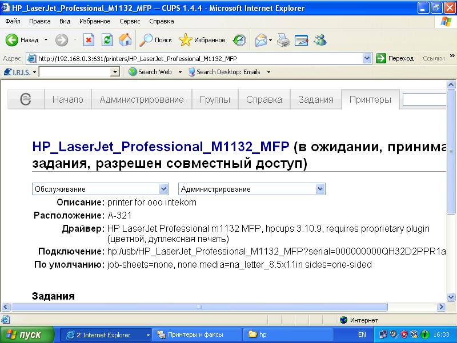Click the greyed Forward arrow button
The width and height of the screenshot is (457, 343).
coord(62,40)
